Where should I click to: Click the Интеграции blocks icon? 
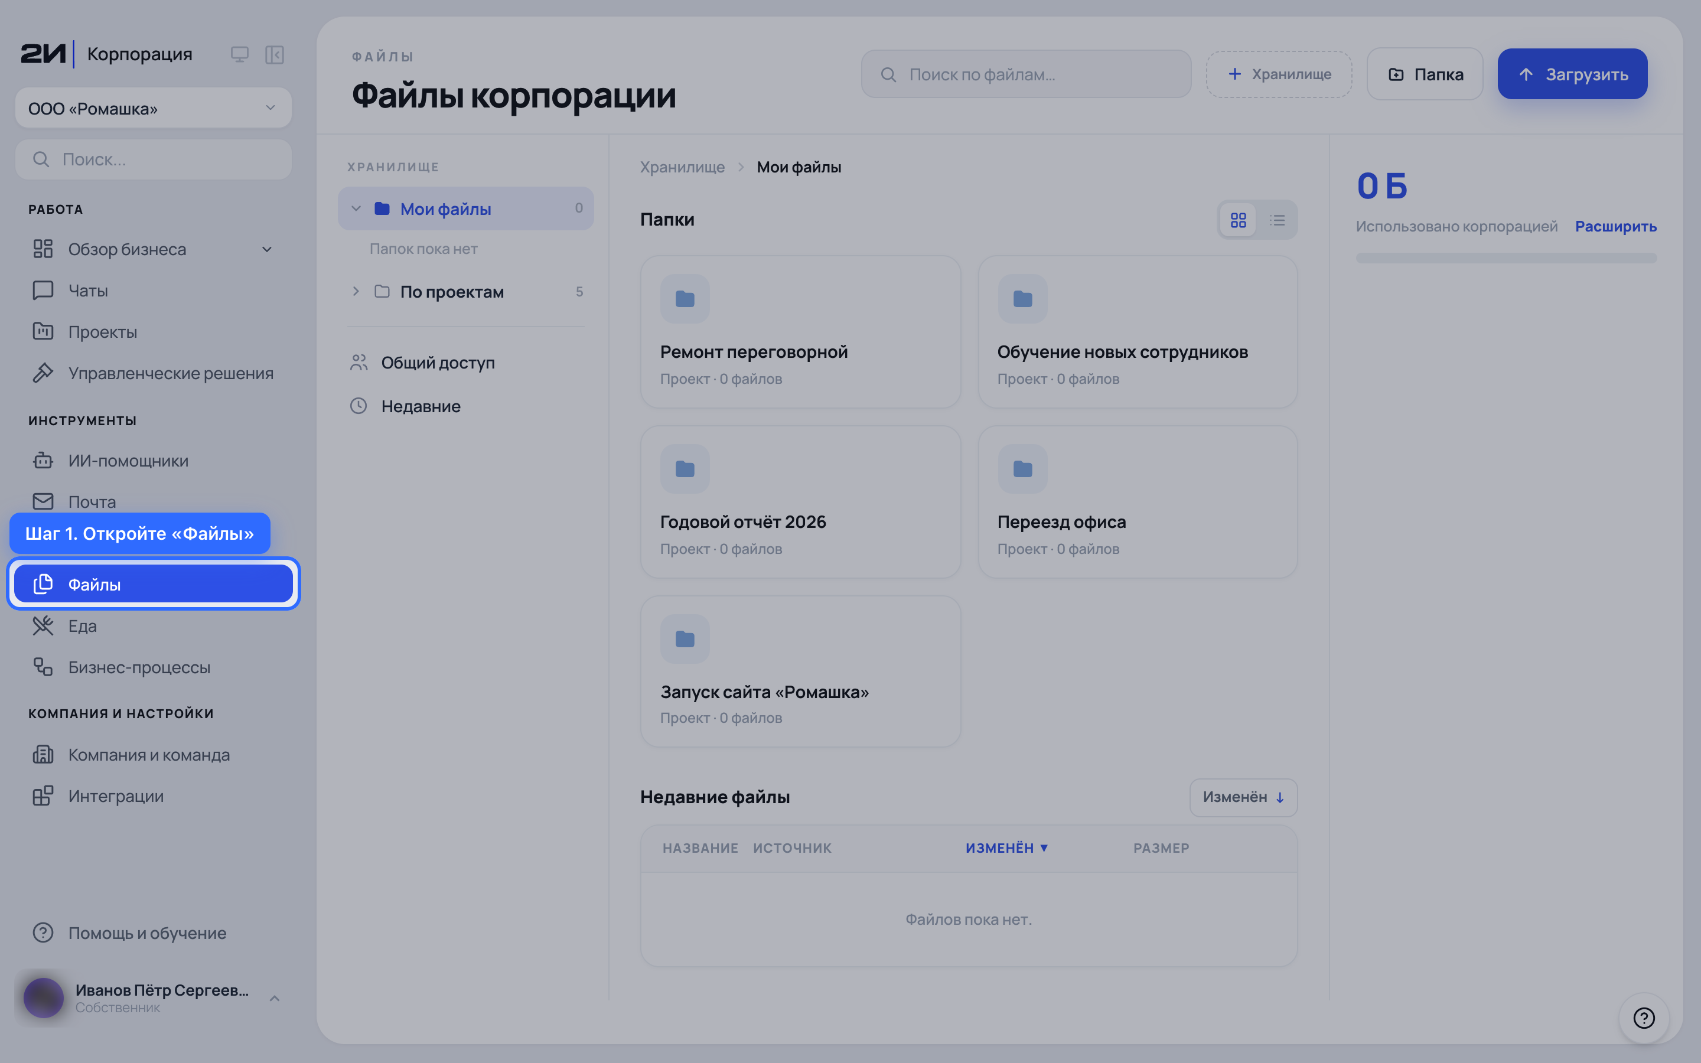[x=43, y=796]
